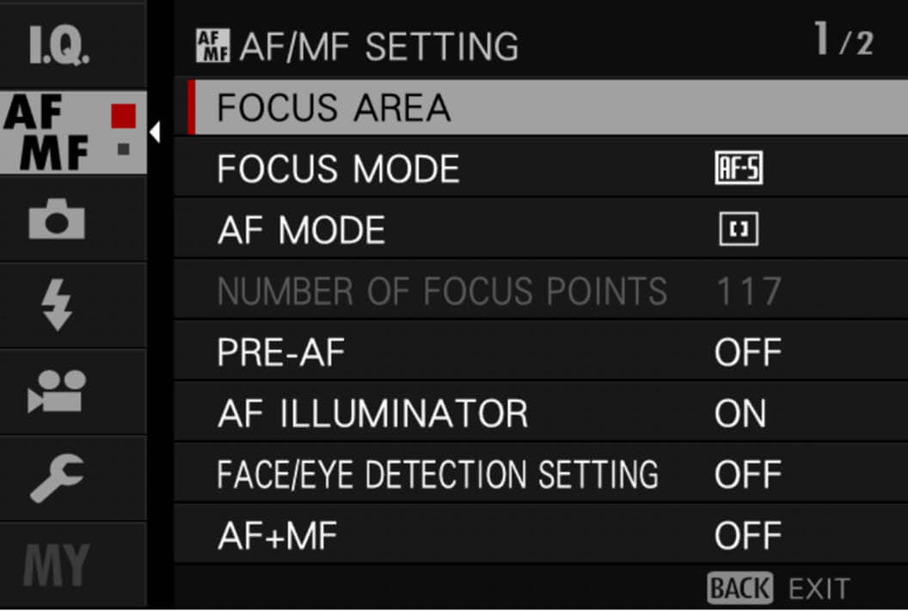Open the MY menu tab
The image size is (908, 611).
(x=56, y=564)
